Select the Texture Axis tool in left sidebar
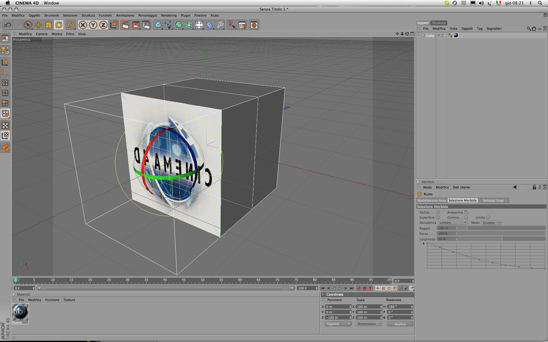 5,136
